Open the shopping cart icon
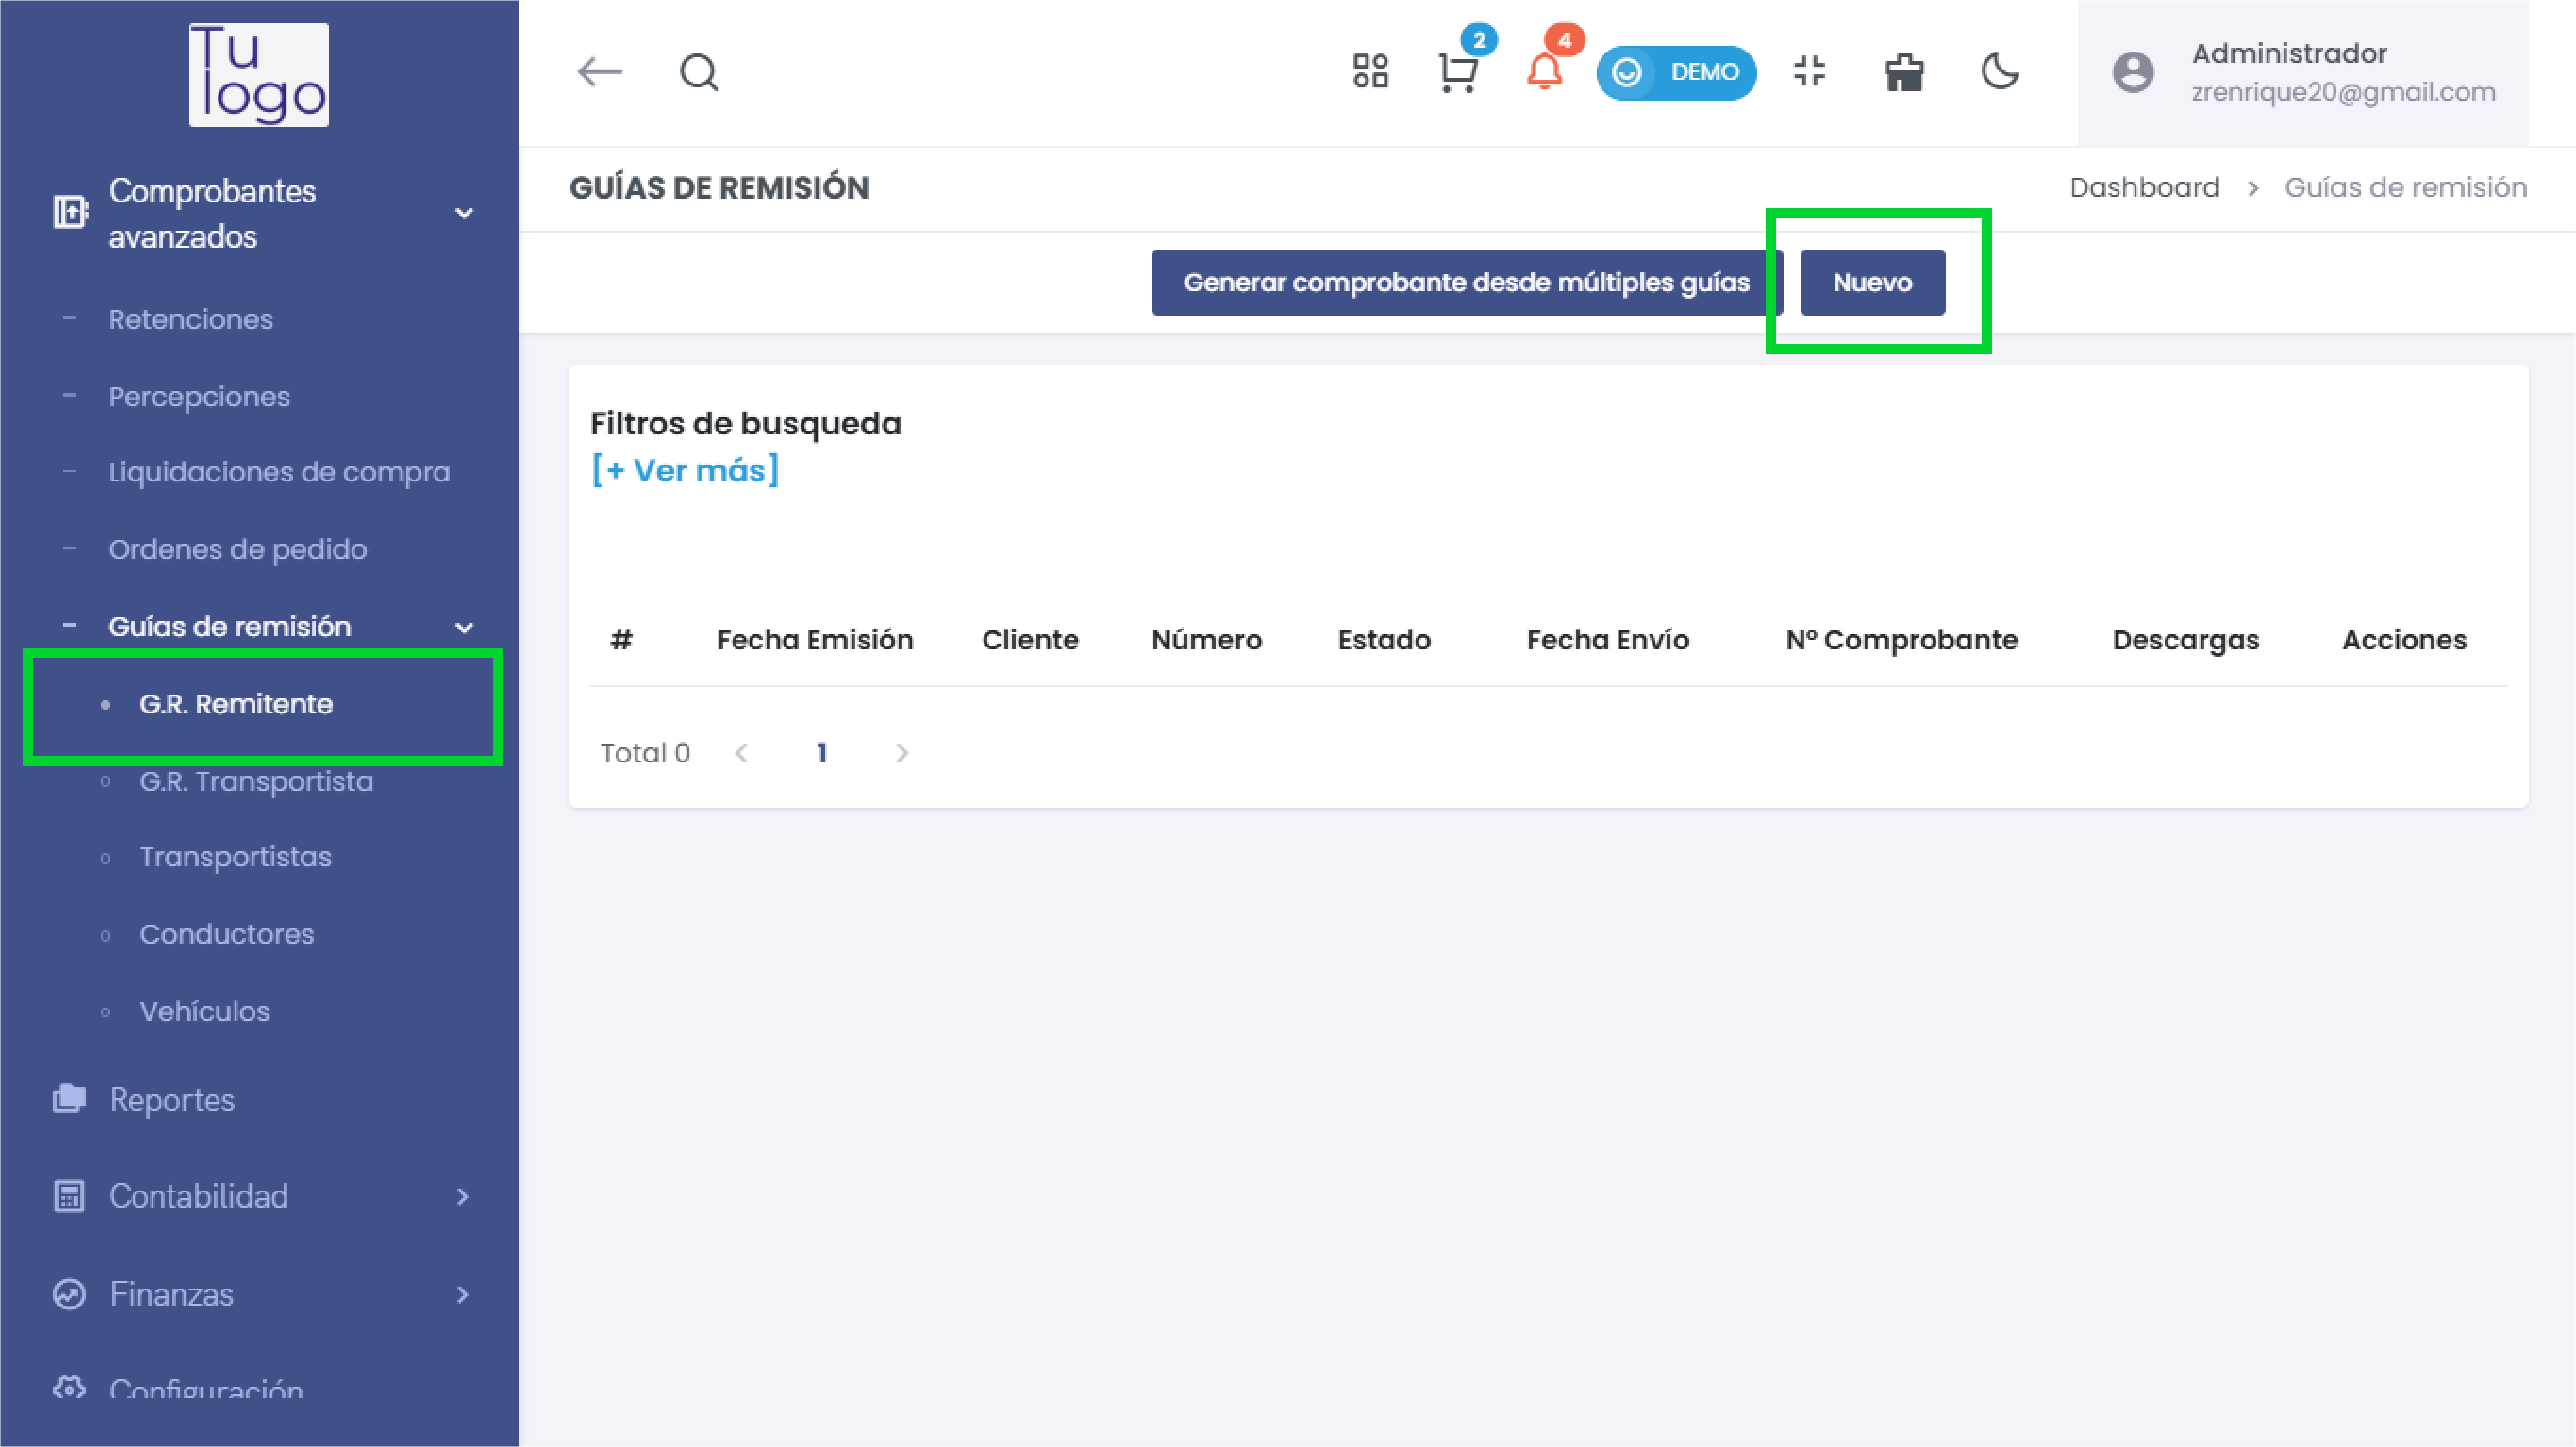 [1458, 72]
